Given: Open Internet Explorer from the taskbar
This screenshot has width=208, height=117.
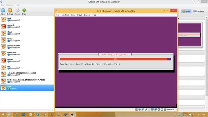Looking at the screenshot, I should [17, 114].
